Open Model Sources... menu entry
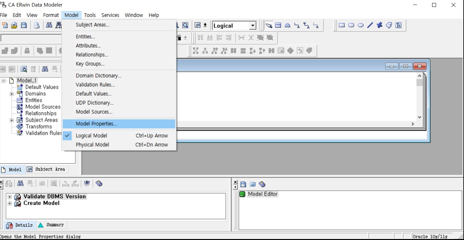The width and height of the screenshot is (464, 240). [119, 112]
